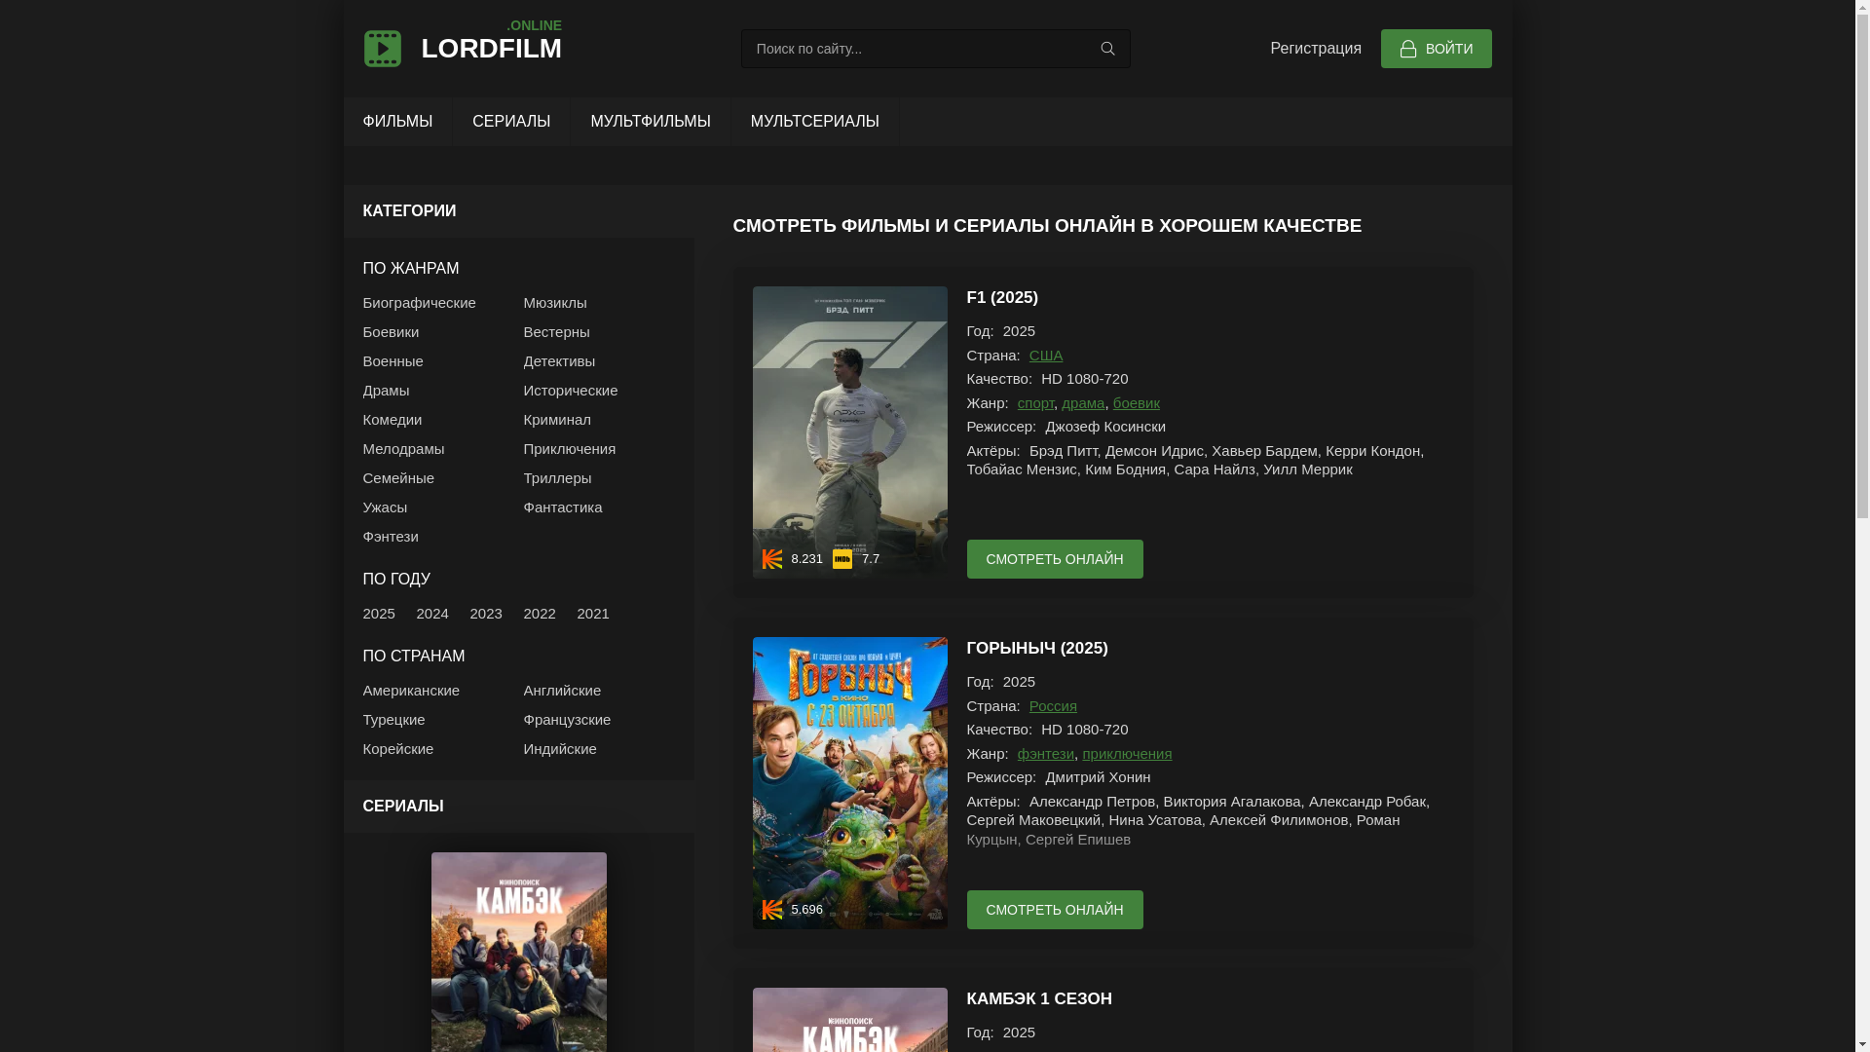Click СМОТРЕТЬ ОНЛАЙН button for Горыныч
1870x1052 pixels.
[x=1055, y=910]
